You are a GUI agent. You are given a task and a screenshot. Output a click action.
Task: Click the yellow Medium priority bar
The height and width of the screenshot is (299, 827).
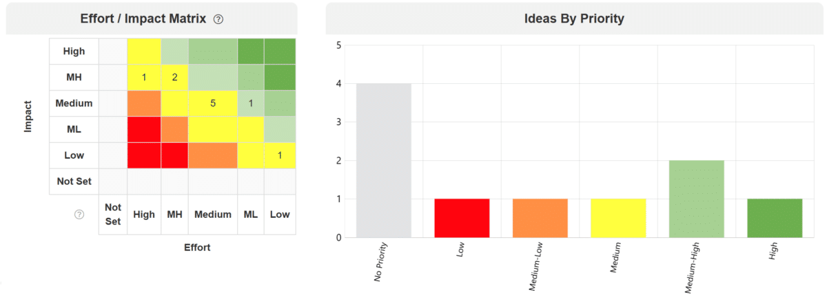click(618, 218)
